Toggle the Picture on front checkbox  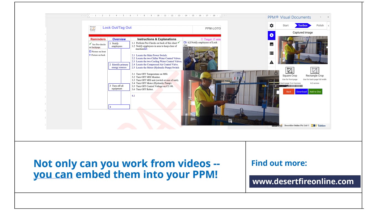tap(90, 52)
